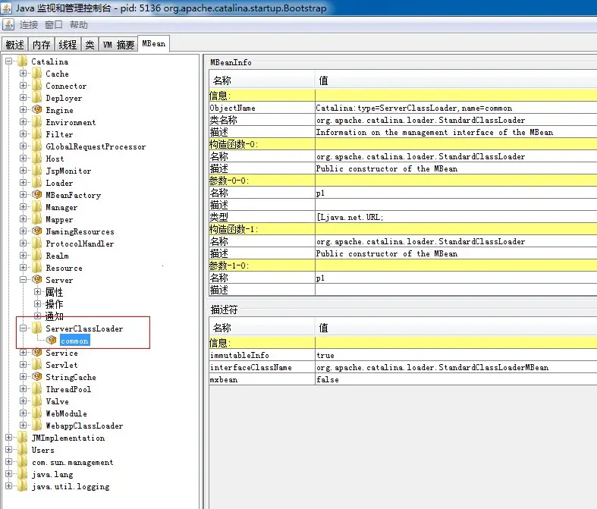This screenshot has width=597, height=509.
Task: Open the 连接 menu
Action: [x=29, y=25]
